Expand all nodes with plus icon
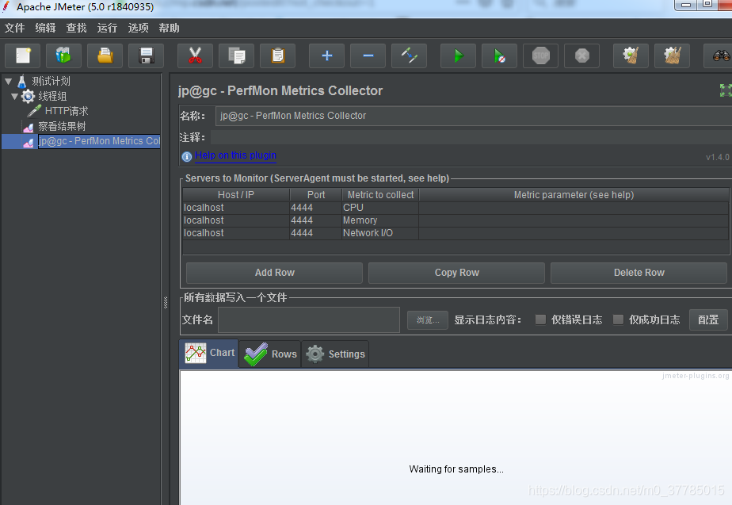732x505 pixels. click(326, 56)
